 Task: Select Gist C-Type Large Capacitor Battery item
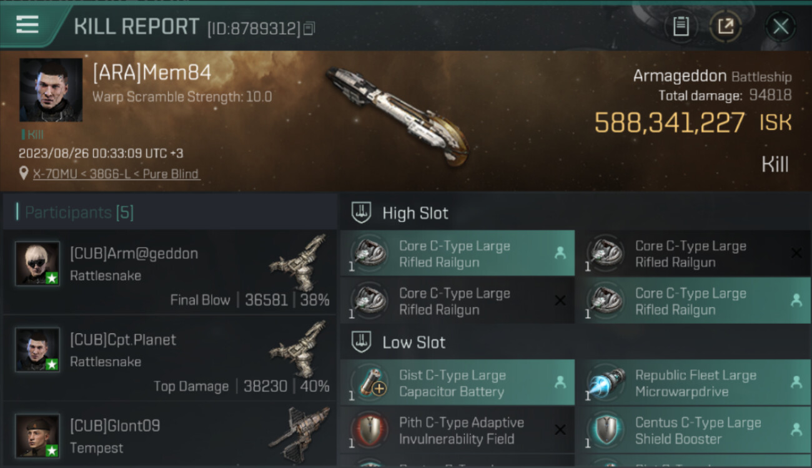click(x=457, y=383)
